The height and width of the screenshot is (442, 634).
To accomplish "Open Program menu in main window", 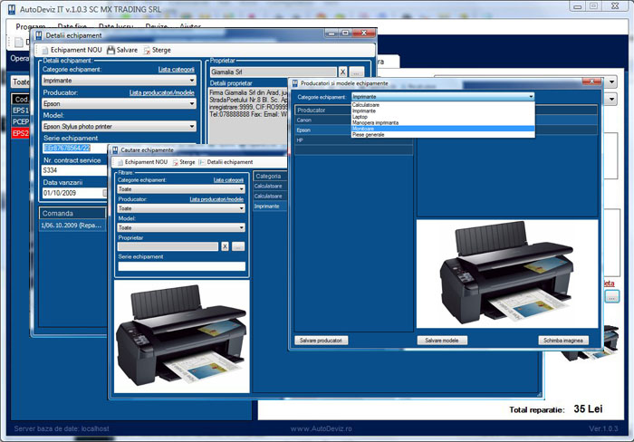I will point(30,26).
